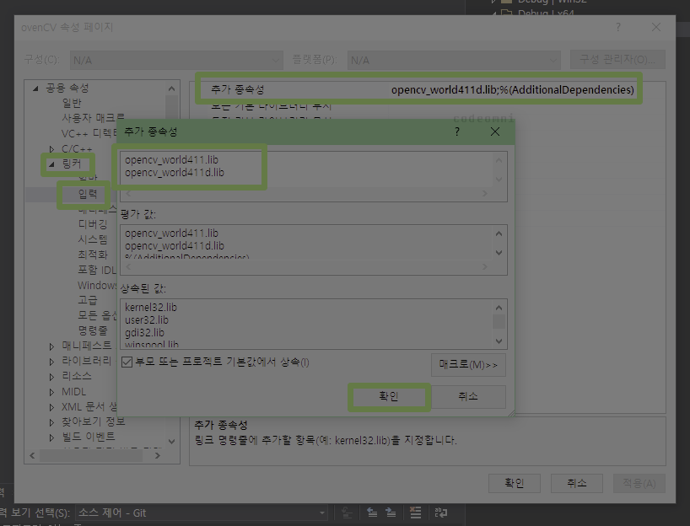The height and width of the screenshot is (526, 690).
Task: Collapse the 링커 tree node
Action: (51, 164)
